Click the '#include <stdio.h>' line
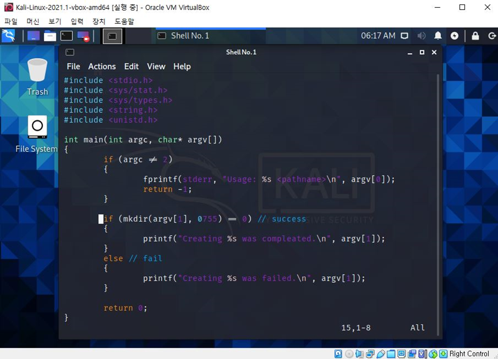 coord(108,81)
